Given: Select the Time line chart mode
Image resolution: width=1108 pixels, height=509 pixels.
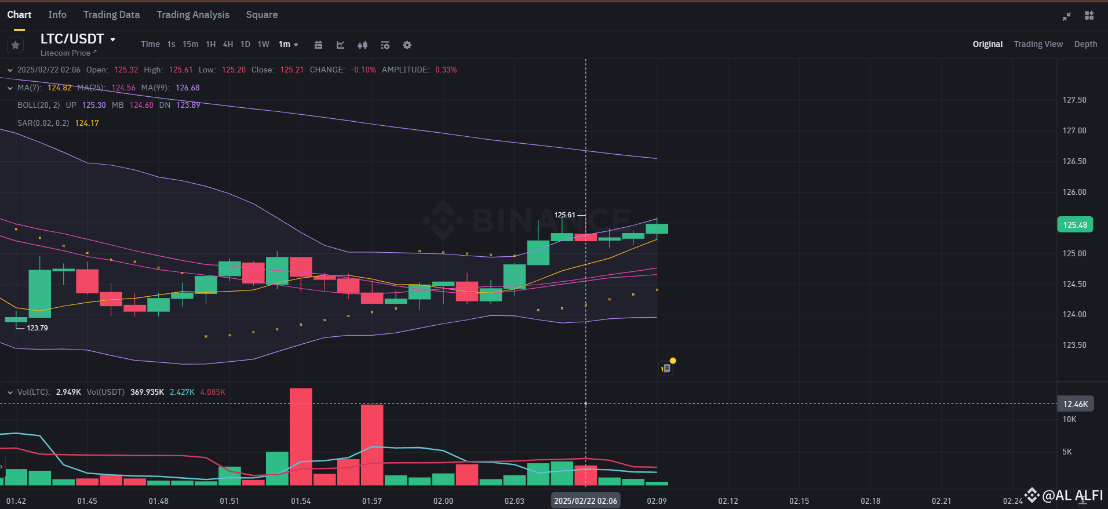Looking at the screenshot, I should point(151,44).
